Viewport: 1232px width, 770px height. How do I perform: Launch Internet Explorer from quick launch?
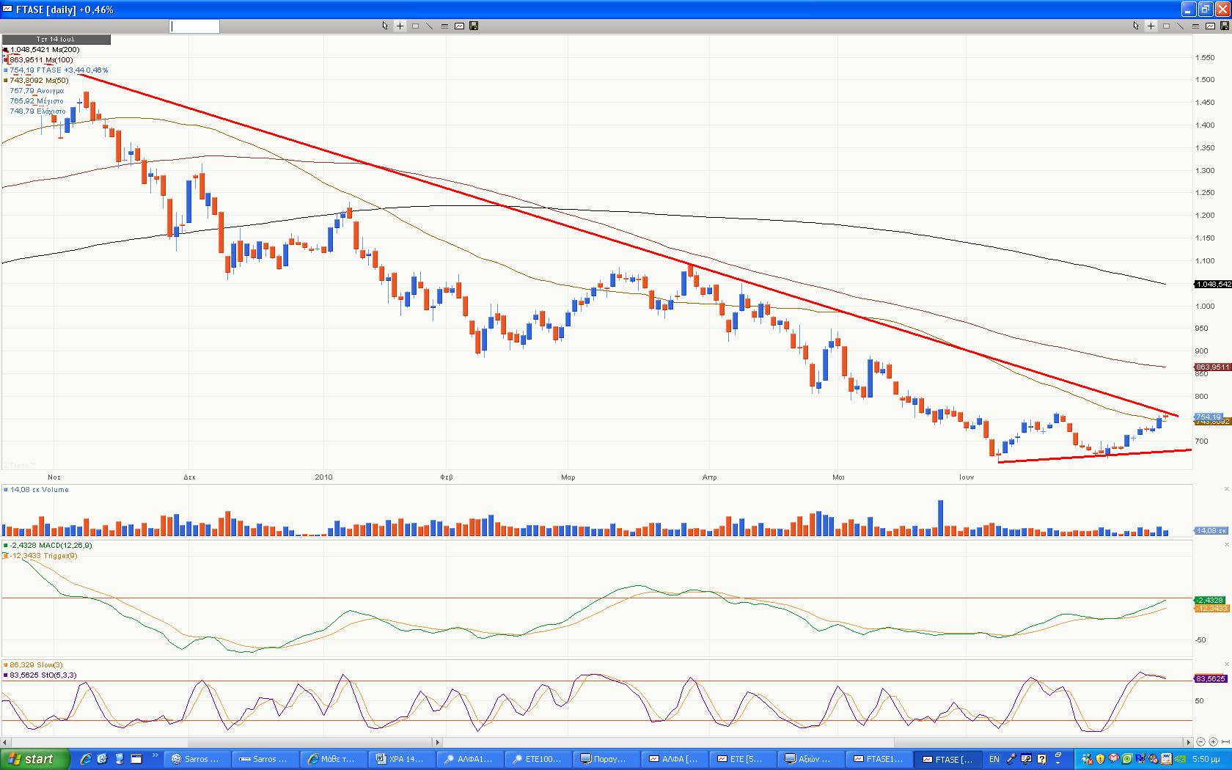(86, 759)
